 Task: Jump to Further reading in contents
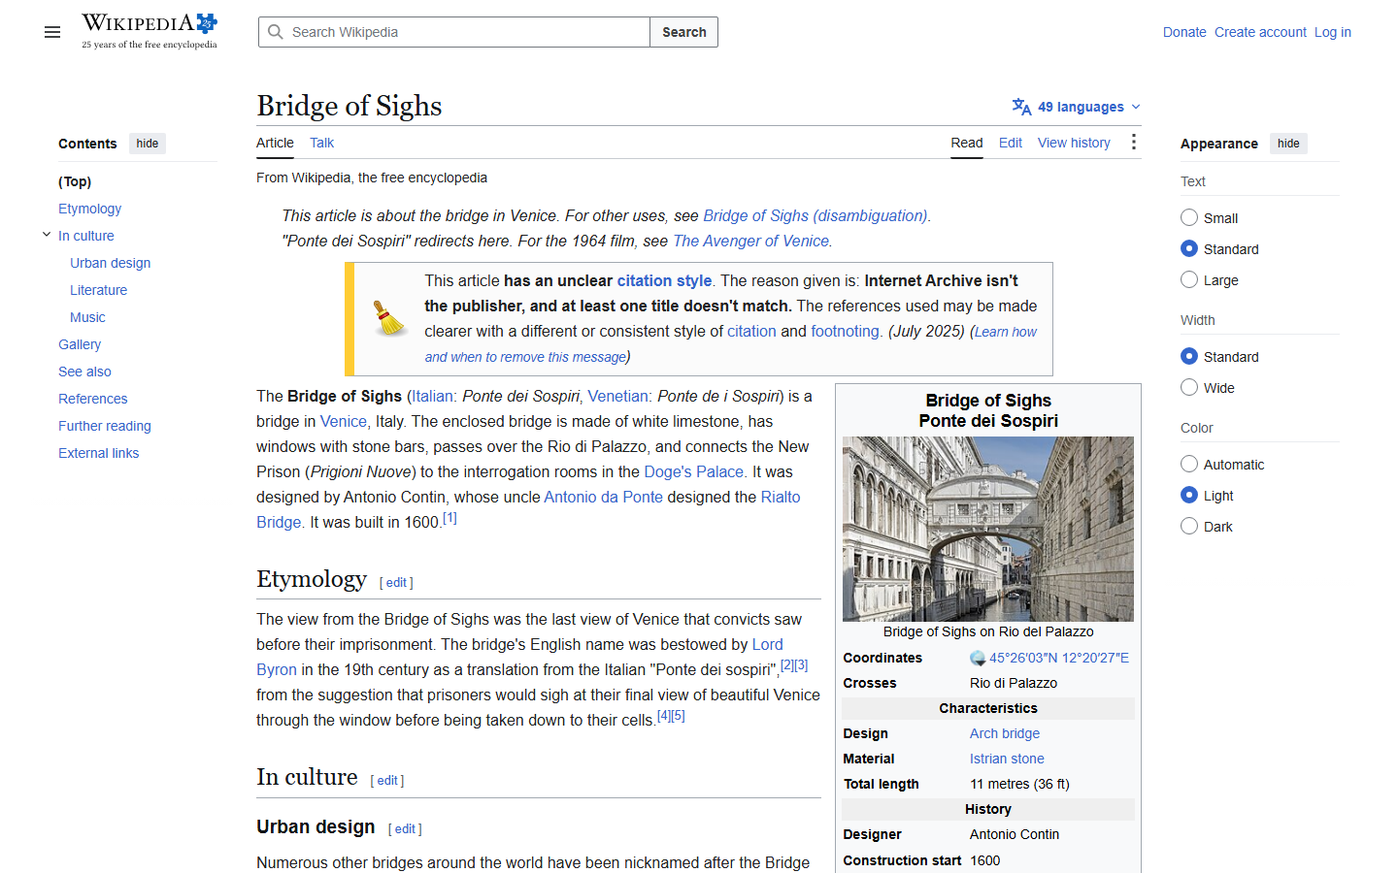click(105, 426)
